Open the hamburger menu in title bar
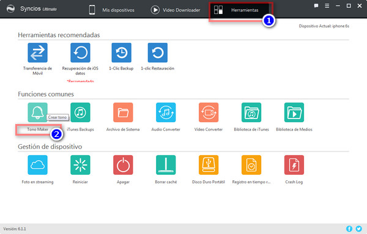 327,5
